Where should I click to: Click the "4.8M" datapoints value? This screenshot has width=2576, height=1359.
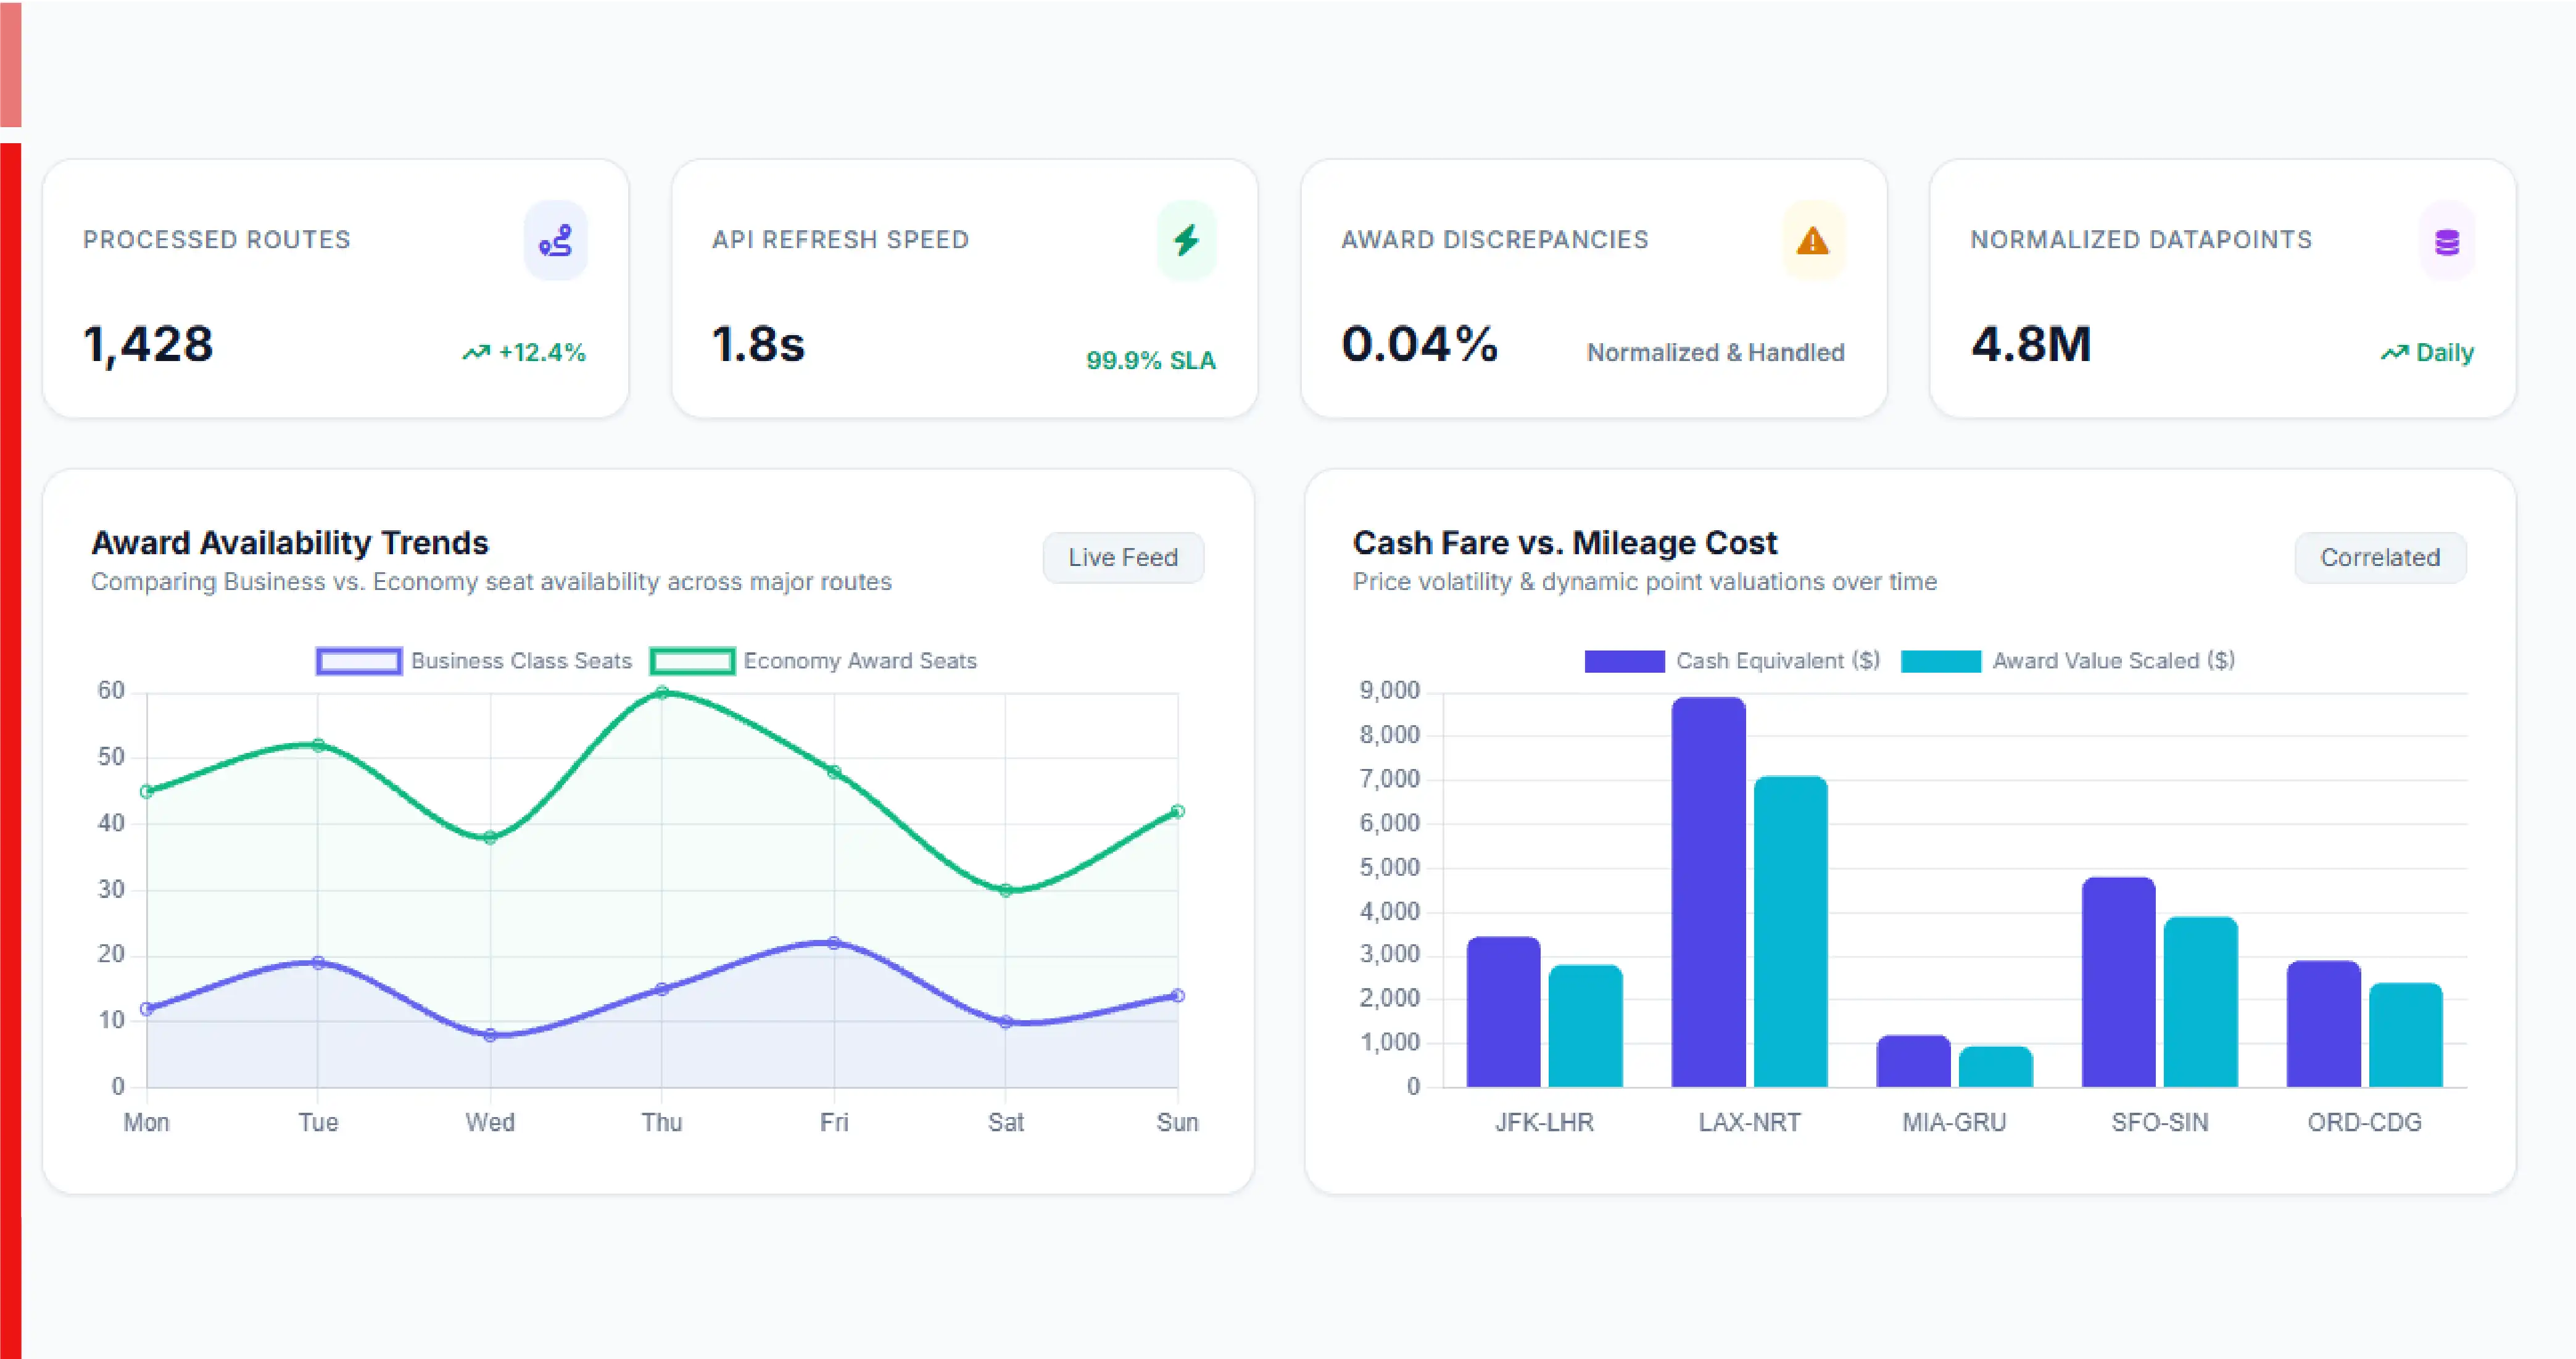[x=2031, y=345]
